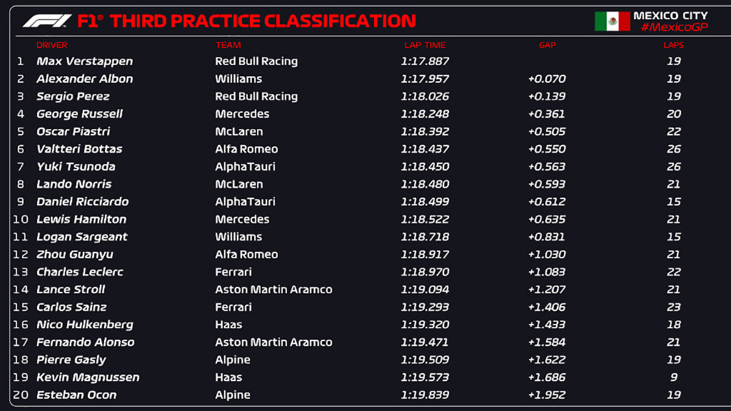Select Oscar Piastri's McLaren team entry

239,132
